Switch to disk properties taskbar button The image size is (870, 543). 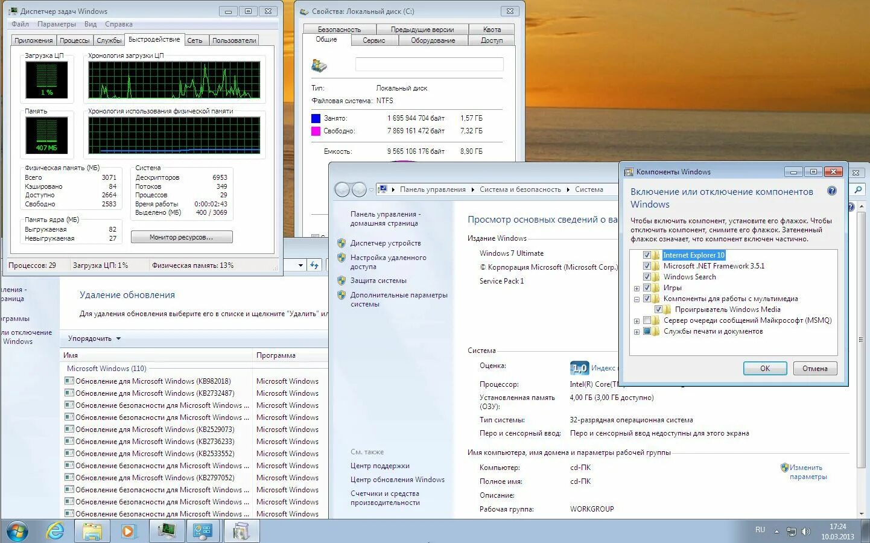click(241, 531)
